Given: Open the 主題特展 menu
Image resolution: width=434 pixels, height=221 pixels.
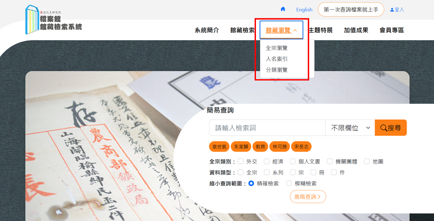Looking at the screenshot, I should pos(320,30).
